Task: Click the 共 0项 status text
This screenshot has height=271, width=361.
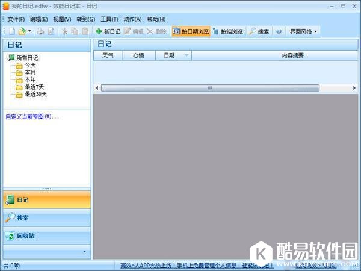Action: coord(12,266)
